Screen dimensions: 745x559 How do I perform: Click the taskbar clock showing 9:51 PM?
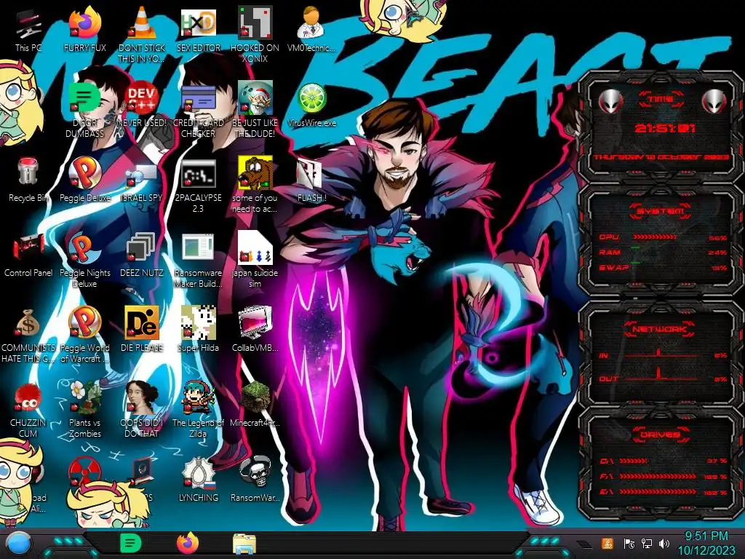(x=706, y=544)
